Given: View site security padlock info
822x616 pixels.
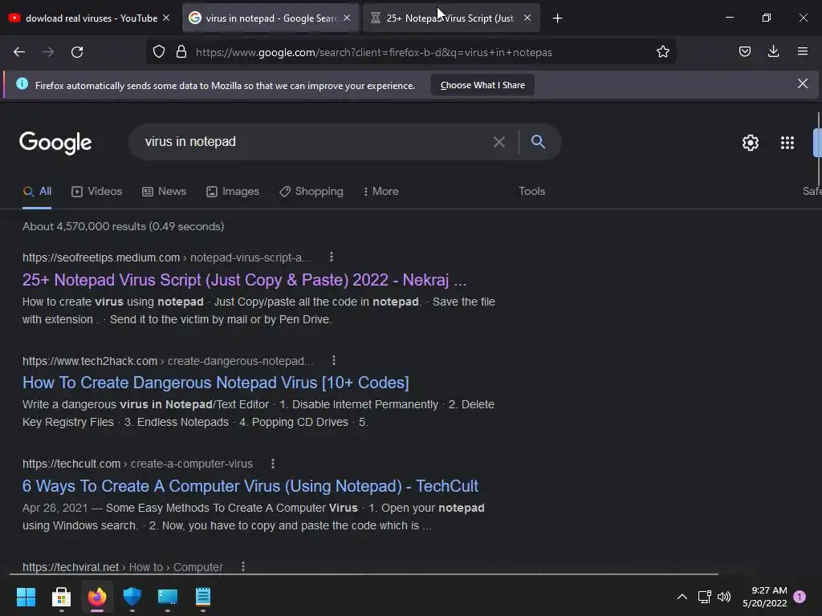Looking at the screenshot, I should [x=181, y=52].
